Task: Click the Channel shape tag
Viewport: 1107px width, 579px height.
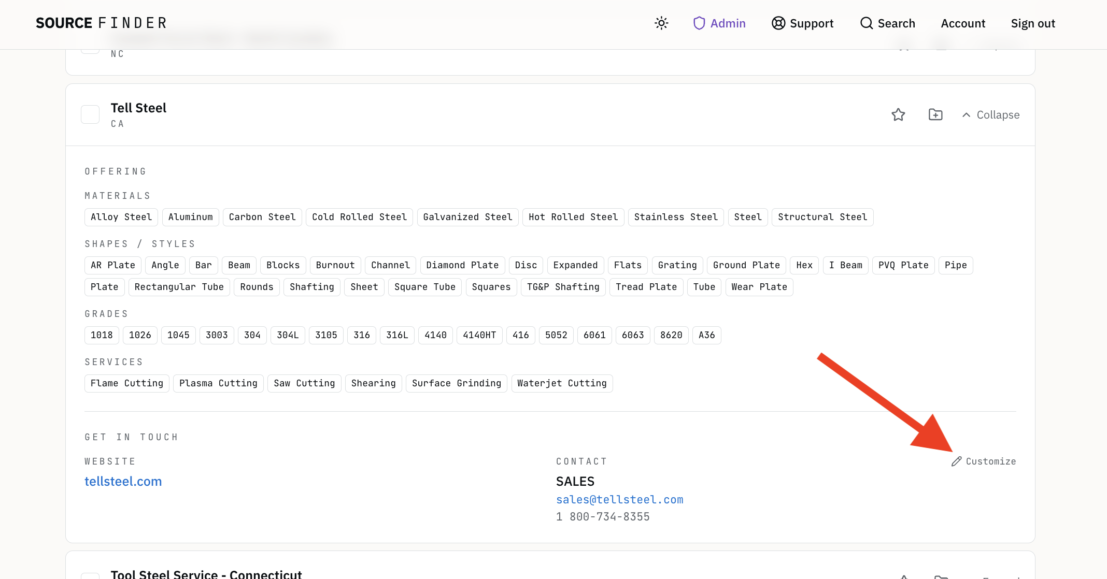Action: (x=391, y=265)
